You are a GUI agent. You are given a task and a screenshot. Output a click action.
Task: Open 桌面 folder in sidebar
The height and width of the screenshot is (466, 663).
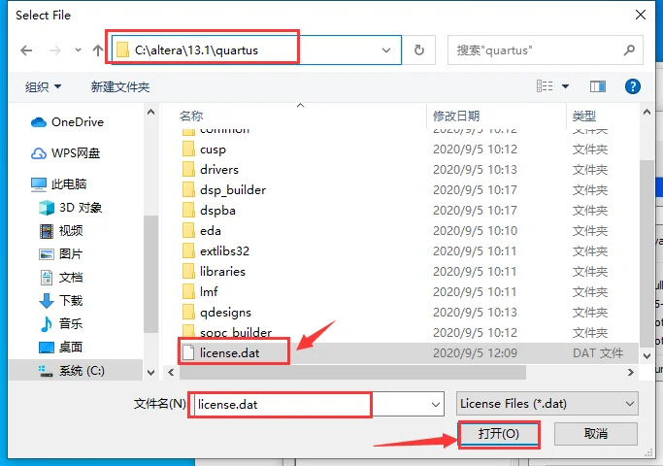pyautogui.click(x=61, y=348)
